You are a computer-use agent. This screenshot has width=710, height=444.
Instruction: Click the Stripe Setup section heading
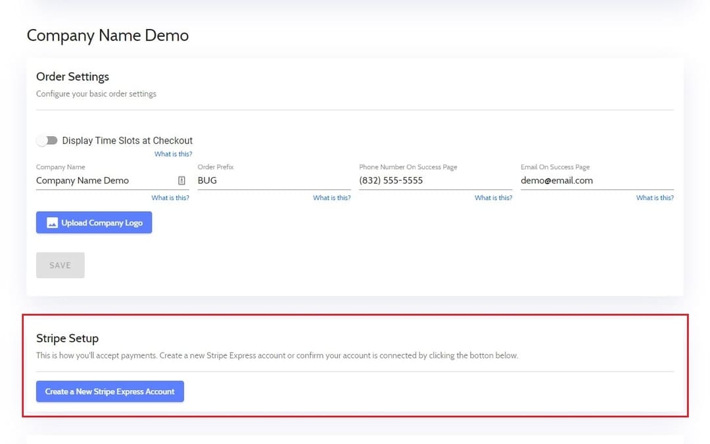click(x=67, y=338)
